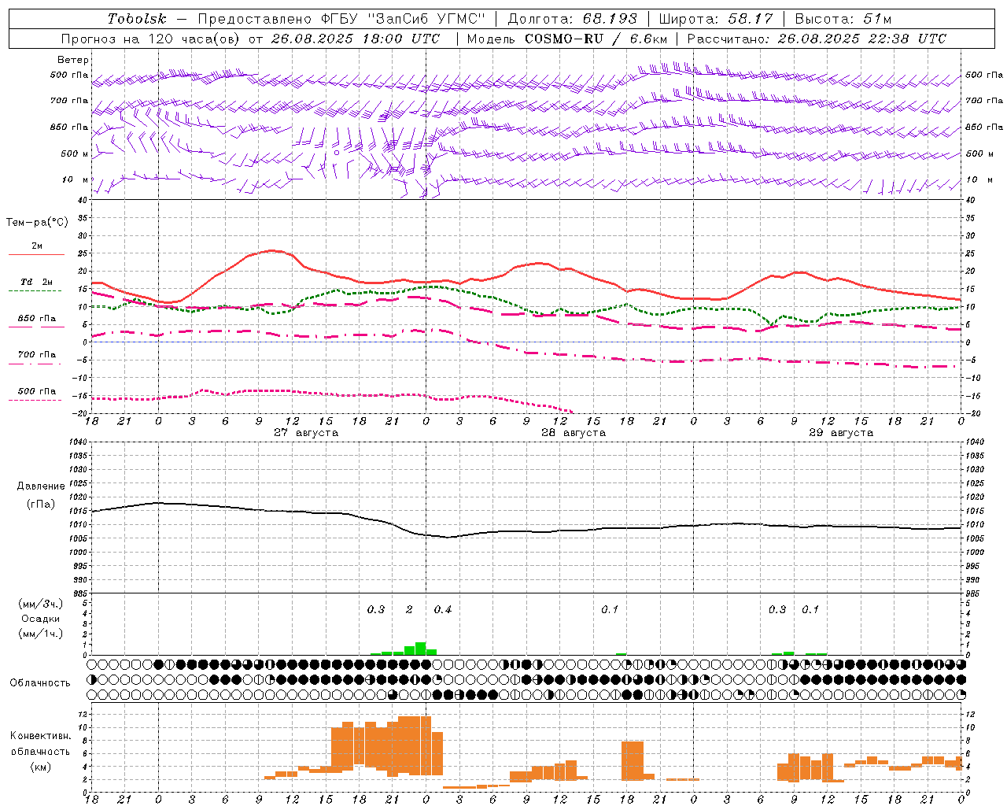Image resolution: width=1007 pixels, height=806 pixels.
Task: Click the 3-hour precipitation value 0.4
Action: click(443, 610)
